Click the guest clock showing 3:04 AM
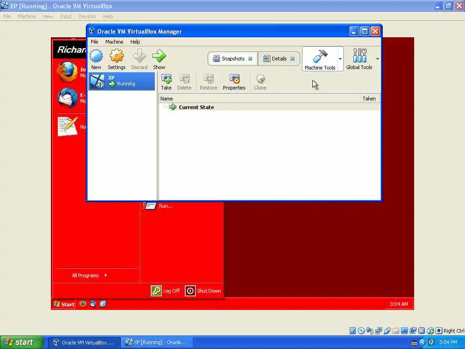465x349 pixels. 399,304
